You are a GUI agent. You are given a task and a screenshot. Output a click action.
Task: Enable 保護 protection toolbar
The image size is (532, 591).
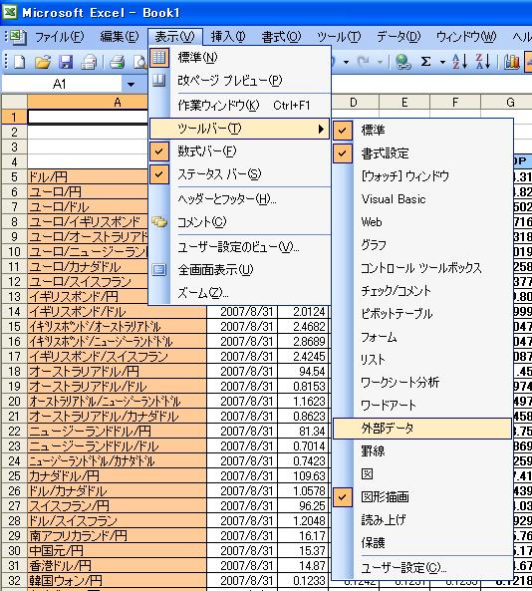(x=422, y=543)
